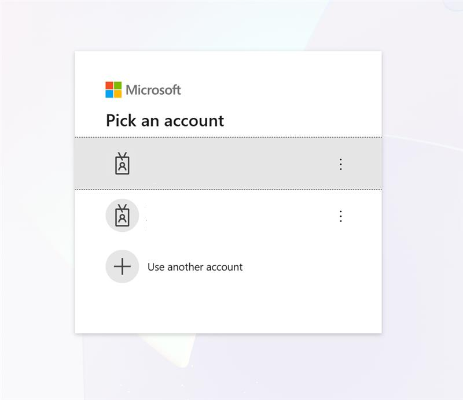463x400 pixels.
Task: Click the yellow square in Microsoft logo
Action: [x=118, y=94]
